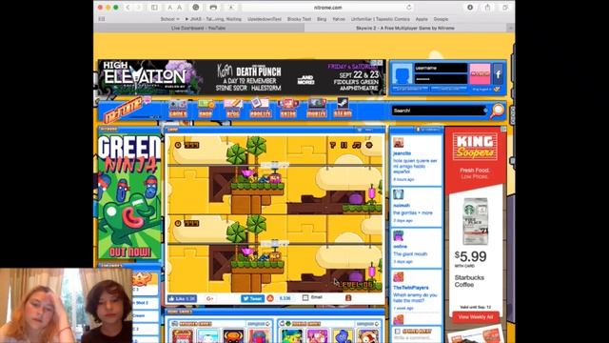
Task: Open the game help question mark
Action: [x=332, y=145]
